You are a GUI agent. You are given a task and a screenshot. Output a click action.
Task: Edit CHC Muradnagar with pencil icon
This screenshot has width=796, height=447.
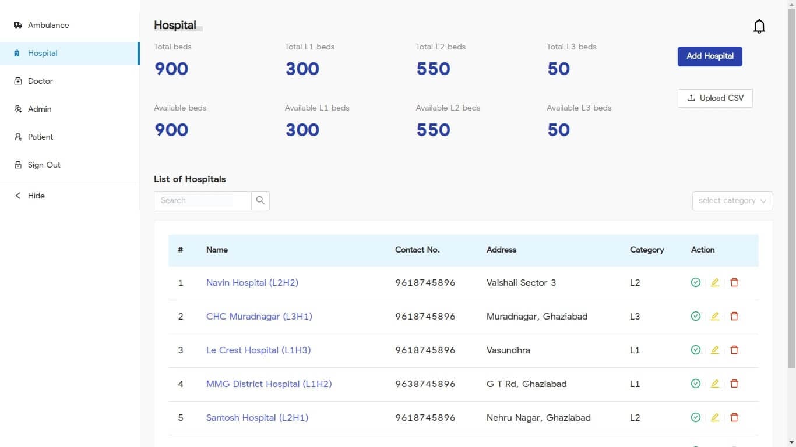(715, 316)
